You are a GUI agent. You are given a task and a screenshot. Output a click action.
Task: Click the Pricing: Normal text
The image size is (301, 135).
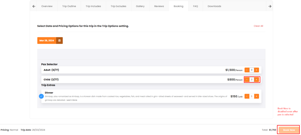9,130
